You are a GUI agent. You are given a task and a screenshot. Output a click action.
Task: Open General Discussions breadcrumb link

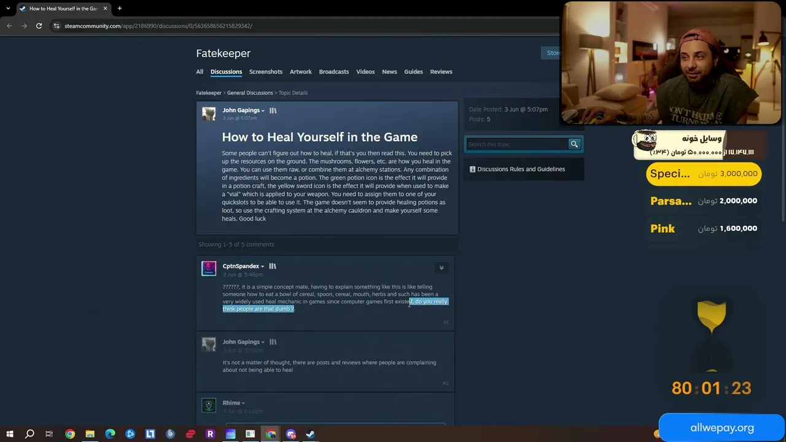point(250,93)
